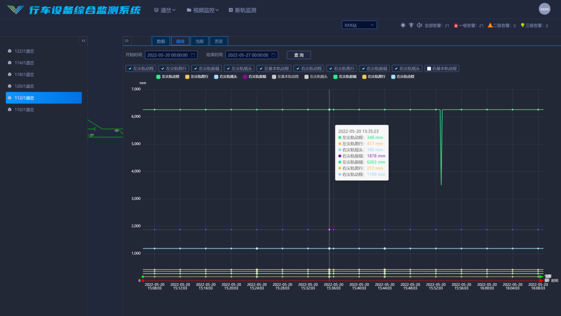Viewport: 561px width, 316px height.
Task: Select 120J1道岔 in the sidebar
Action: click(44, 87)
